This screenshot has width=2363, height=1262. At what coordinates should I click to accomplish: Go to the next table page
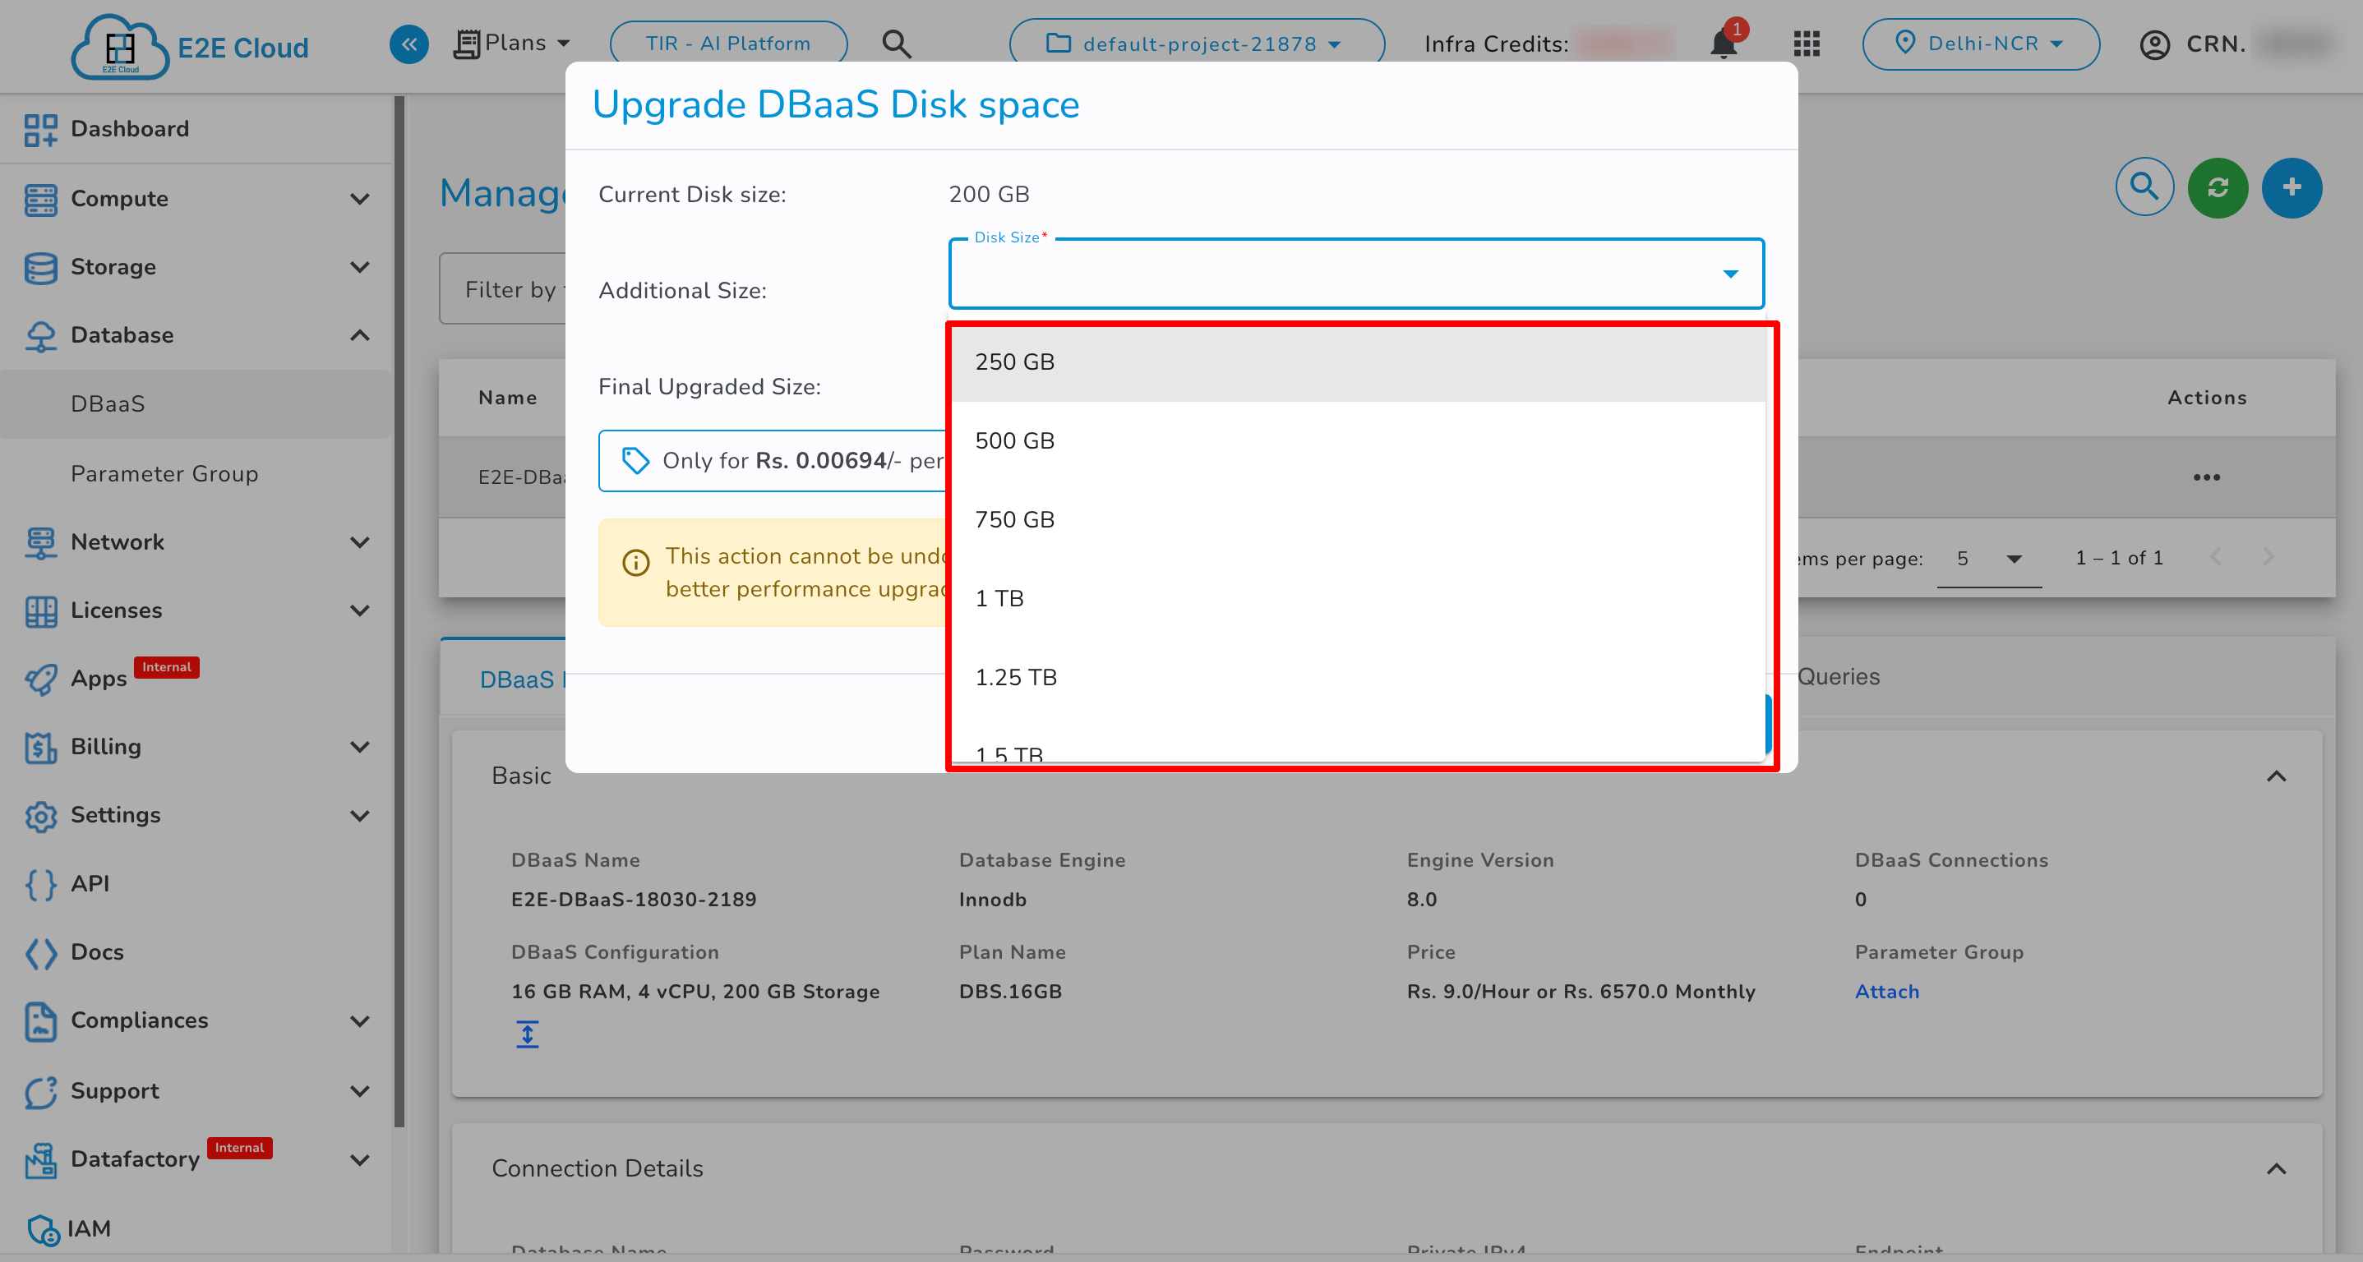(x=2268, y=557)
